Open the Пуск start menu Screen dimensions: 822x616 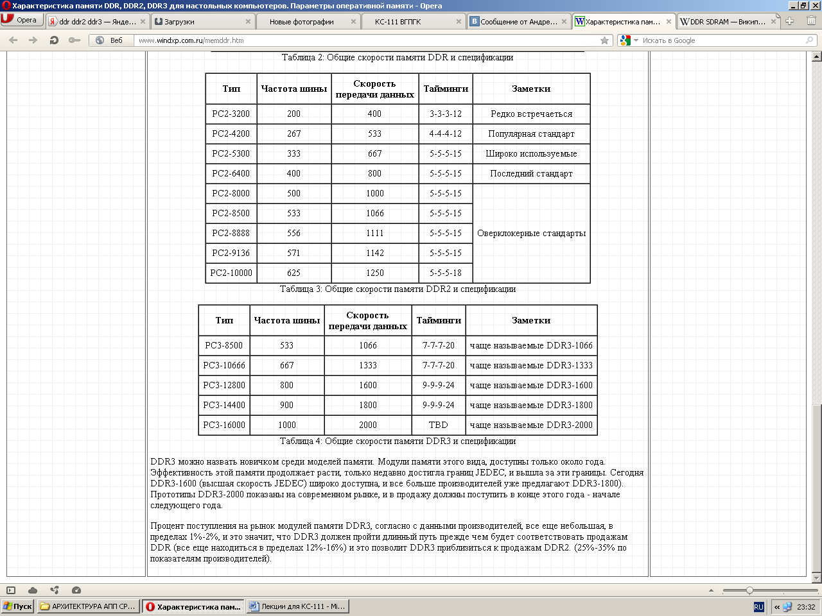click(17, 606)
